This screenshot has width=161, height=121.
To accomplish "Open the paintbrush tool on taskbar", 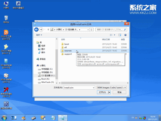I will click(x=24, y=118).
